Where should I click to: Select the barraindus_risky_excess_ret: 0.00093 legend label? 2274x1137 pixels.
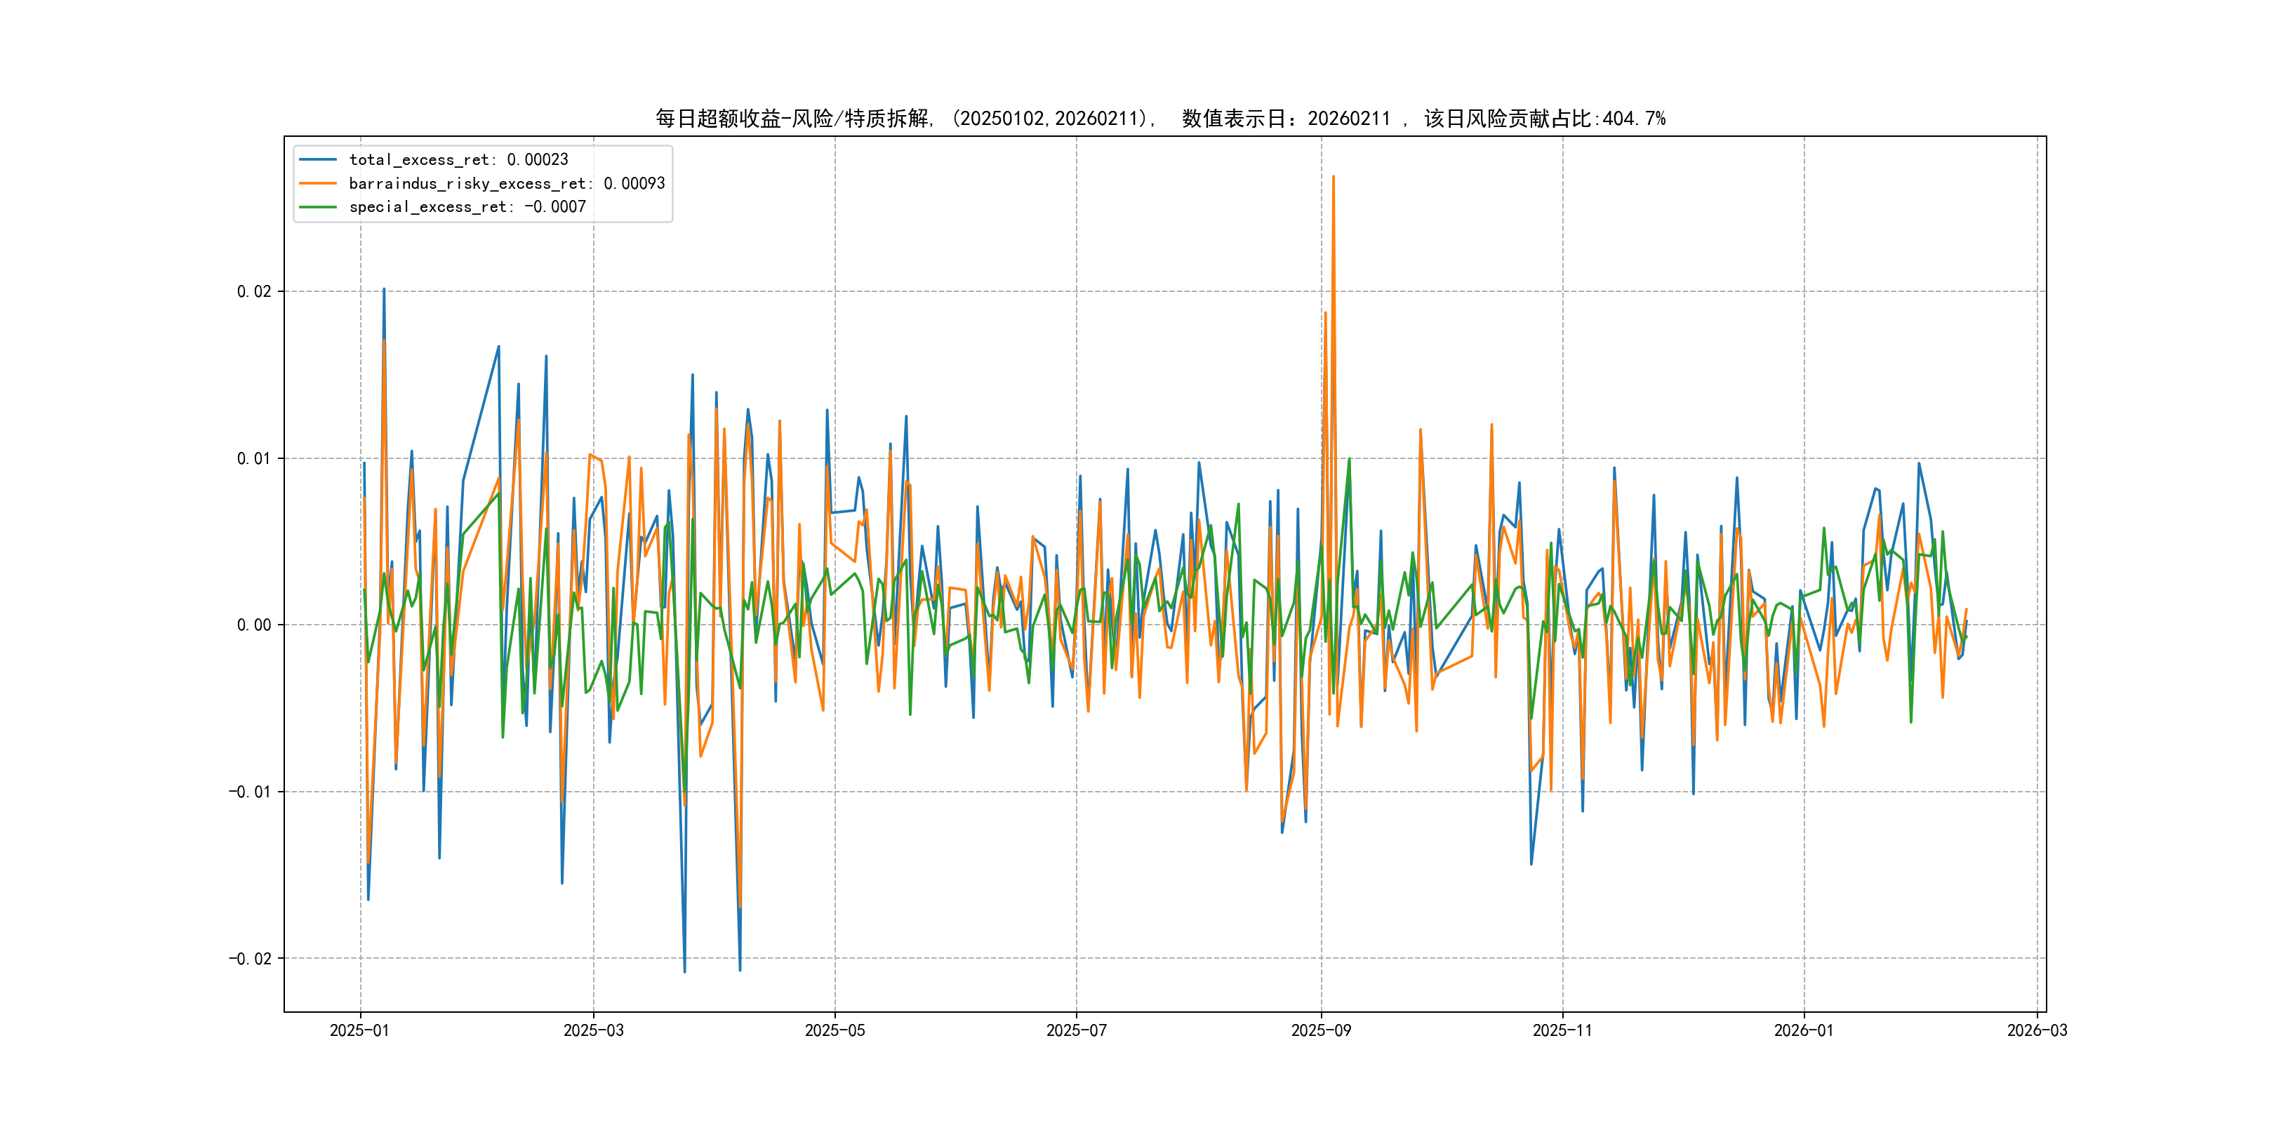(507, 184)
